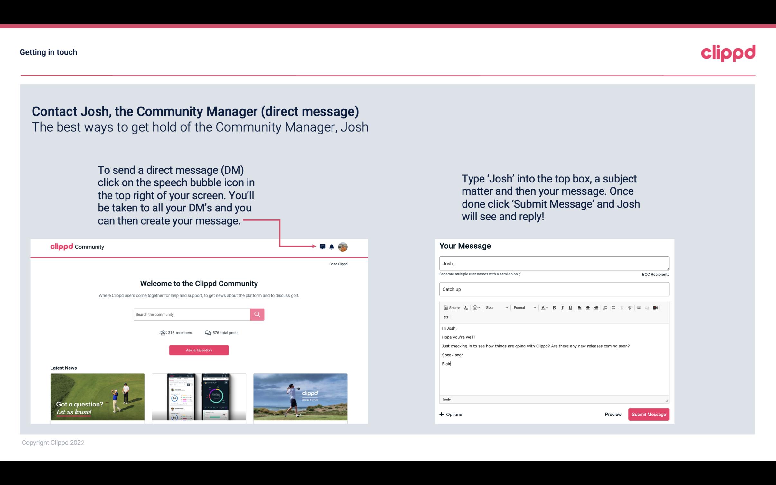
Task: Click the user profile avatar icon
Action: tap(342, 247)
